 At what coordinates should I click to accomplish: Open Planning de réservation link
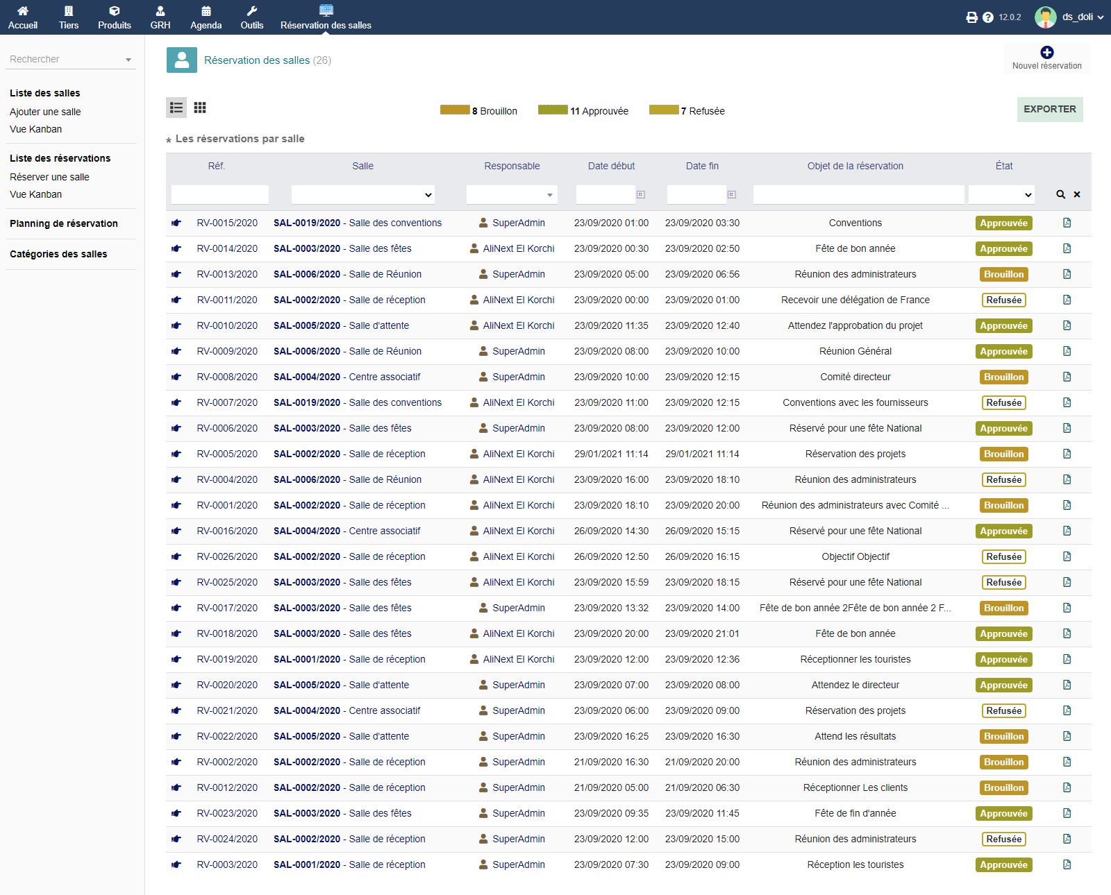pos(64,223)
